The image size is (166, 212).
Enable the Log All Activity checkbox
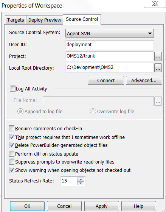pos(12,89)
